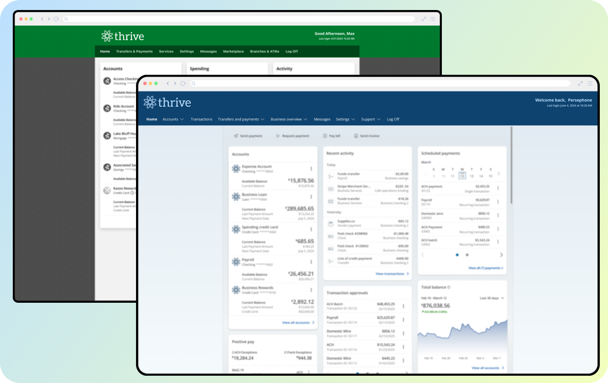Open options for Domestic wire scheduled payment
The image size is (608, 383).
pos(498,215)
